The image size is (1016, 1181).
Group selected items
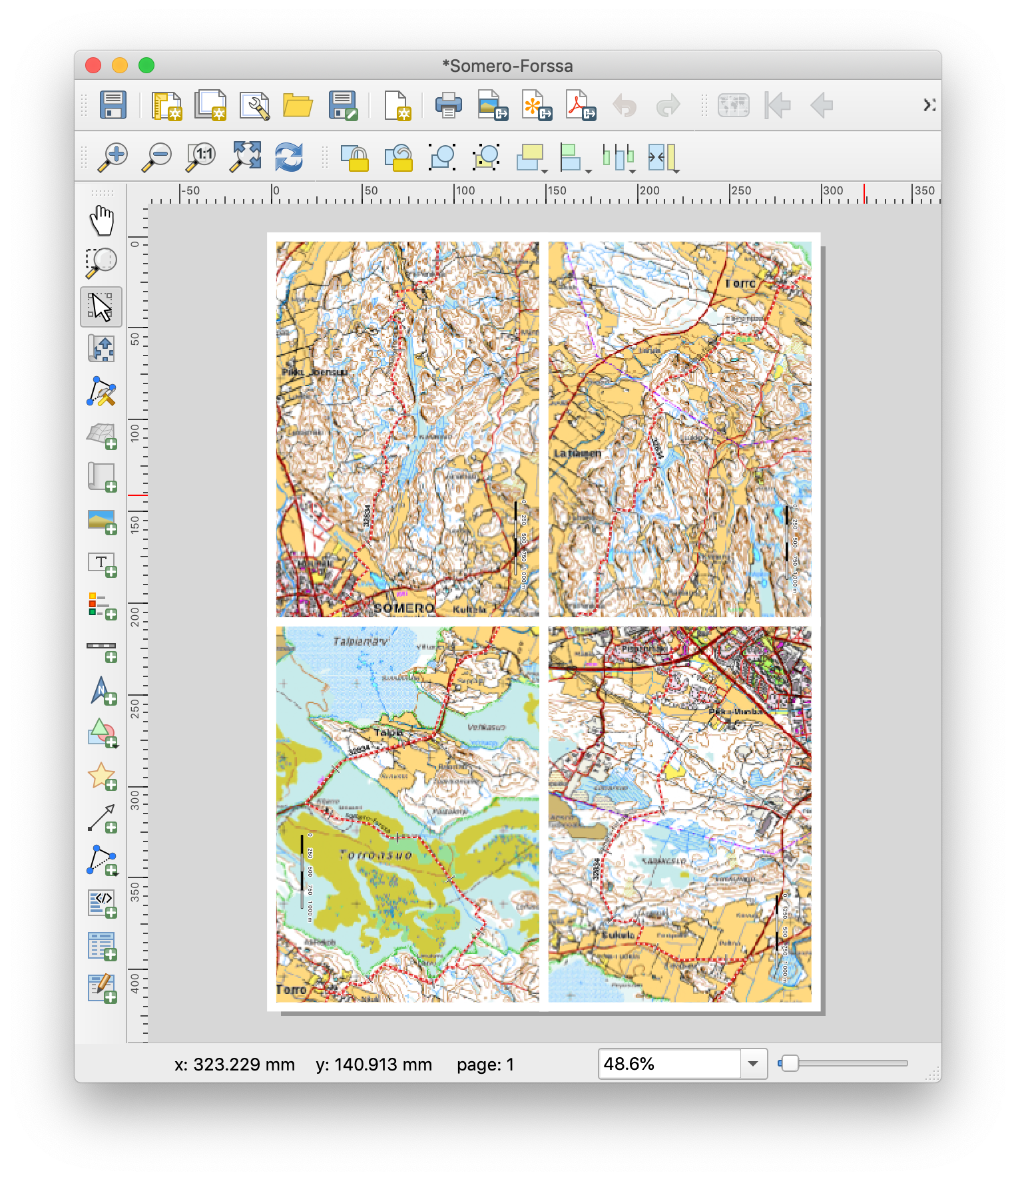(443, 158)
